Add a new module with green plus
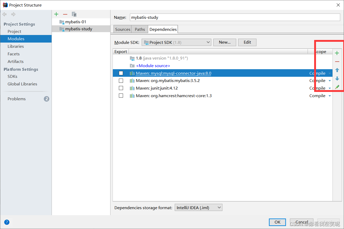This screenshot has width=344, height=229. (56, 14)
